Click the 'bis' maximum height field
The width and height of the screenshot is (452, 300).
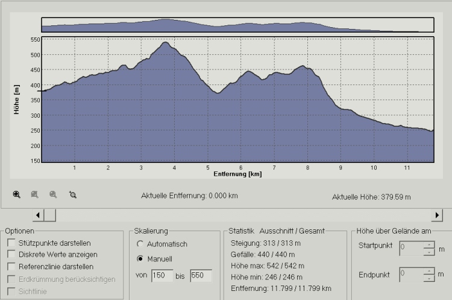point(201,275)
